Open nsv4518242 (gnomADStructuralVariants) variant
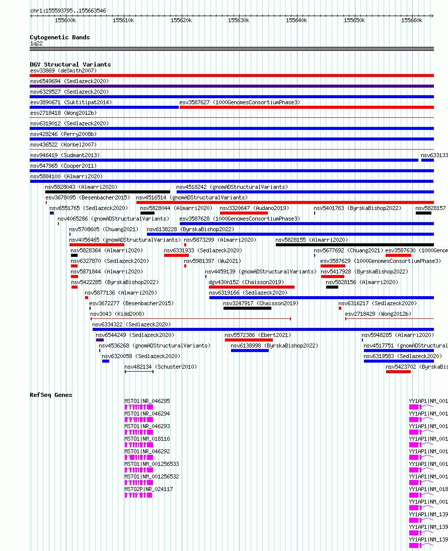The width and height of the screenshot is (448, 551). pyautogui.click(x=305, y=192)
